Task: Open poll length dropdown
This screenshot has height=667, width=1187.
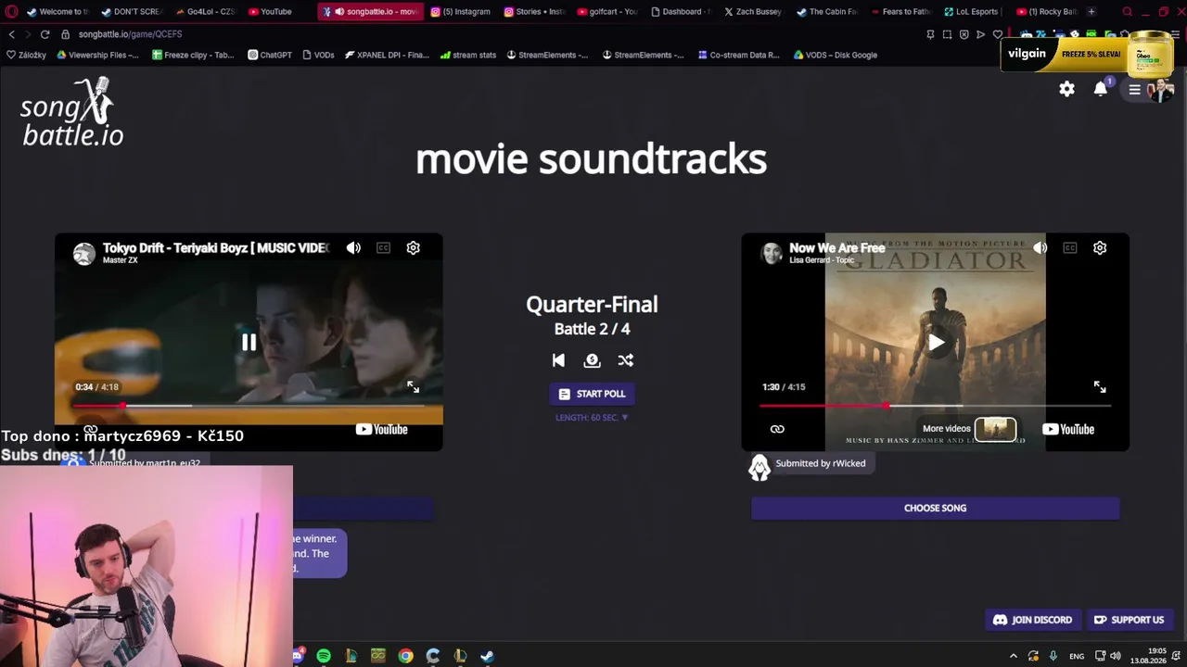Action: pyautogui.click(x=592, y=418)
